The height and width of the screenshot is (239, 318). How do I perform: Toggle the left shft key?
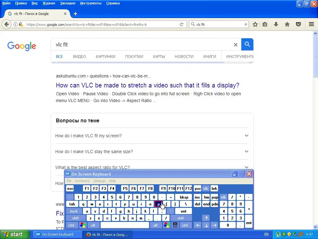point(75,218)
